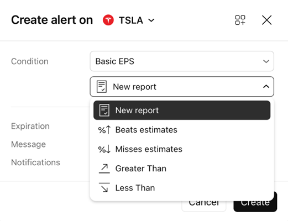The image size is (288, 221).
Task: Expand the TSLA symbol chevron
Action: pos(151,20)
